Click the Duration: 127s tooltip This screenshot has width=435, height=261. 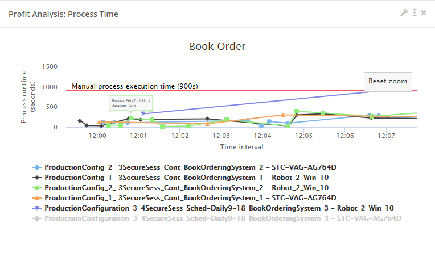pos(130,103)
